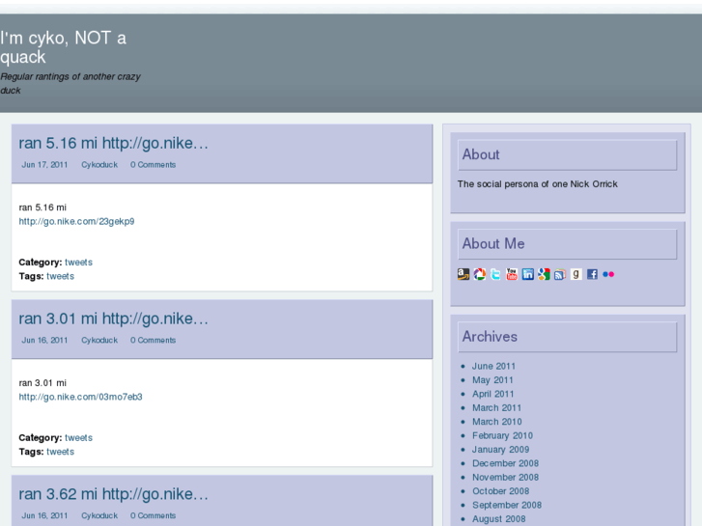The width and height of the screenshot is (702, 526).
Task: Click the Category 'tweets' link in the 5.16 mi post
Action: coord(79,263)
